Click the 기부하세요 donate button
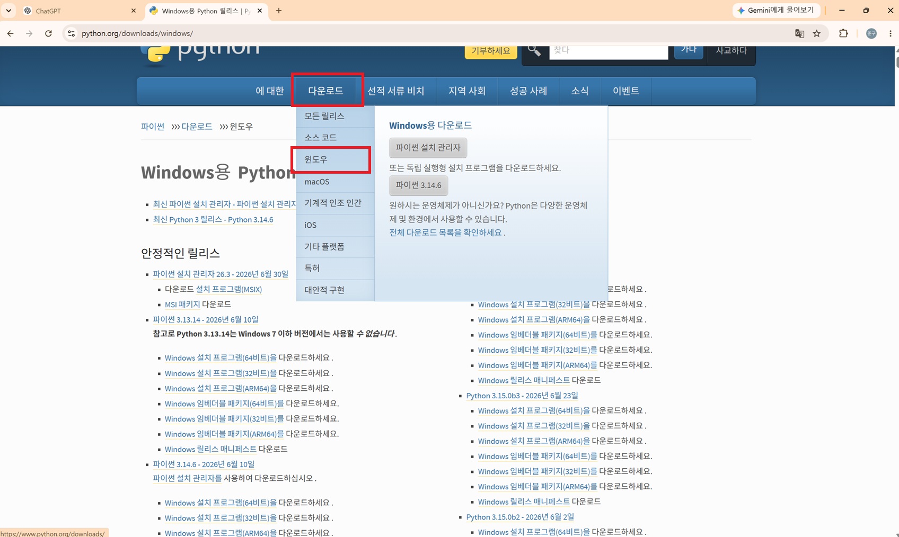899x537 pixels. 491,51
